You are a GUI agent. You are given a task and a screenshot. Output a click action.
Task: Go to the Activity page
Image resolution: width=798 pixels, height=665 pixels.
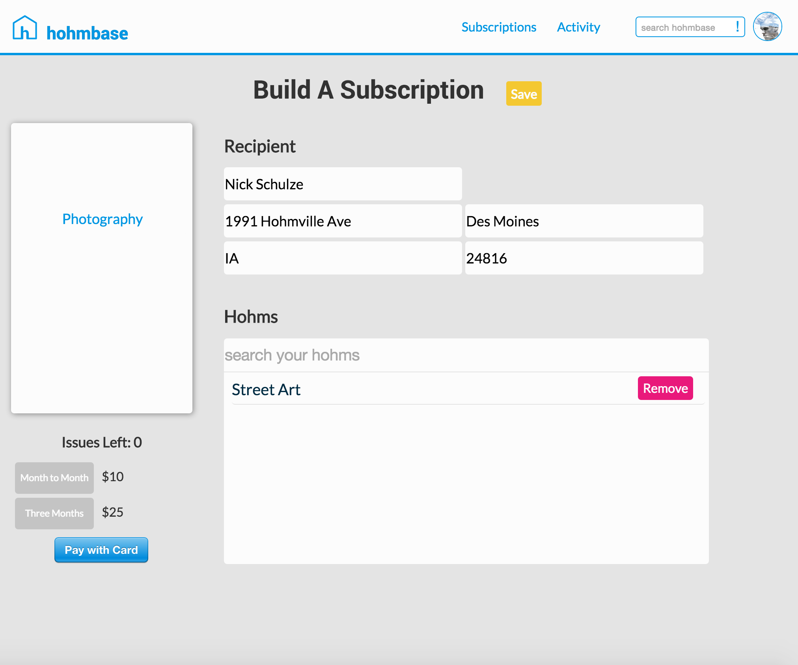578,27
